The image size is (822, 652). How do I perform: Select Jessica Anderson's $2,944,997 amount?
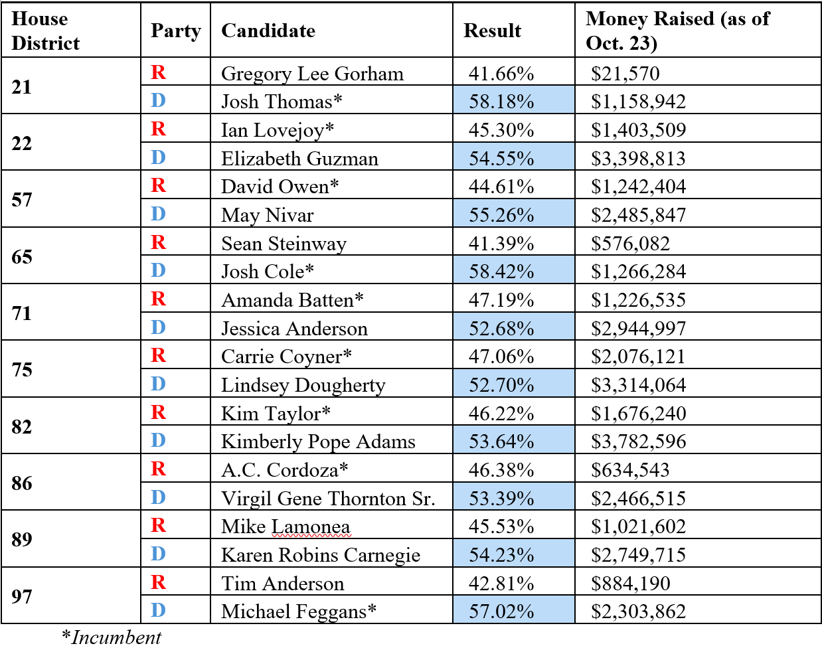click(638, 328)
